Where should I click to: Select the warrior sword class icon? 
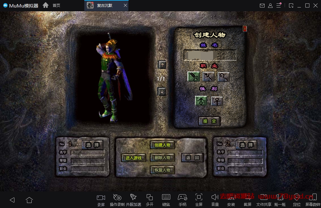pyautogui.click(x=193, y=77)
